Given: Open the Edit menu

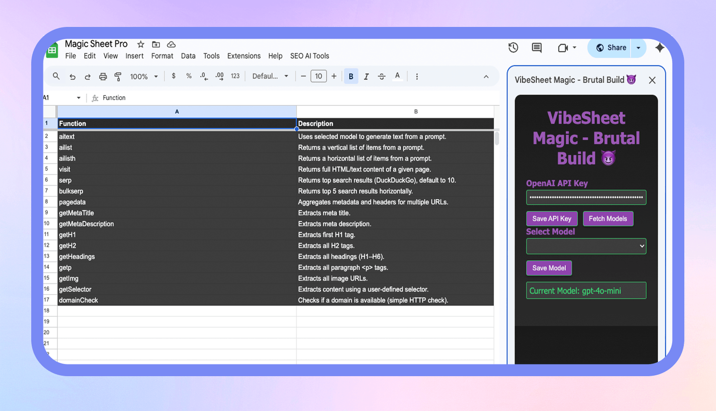Looking at the screenshot, I should [x=90, y=56].
